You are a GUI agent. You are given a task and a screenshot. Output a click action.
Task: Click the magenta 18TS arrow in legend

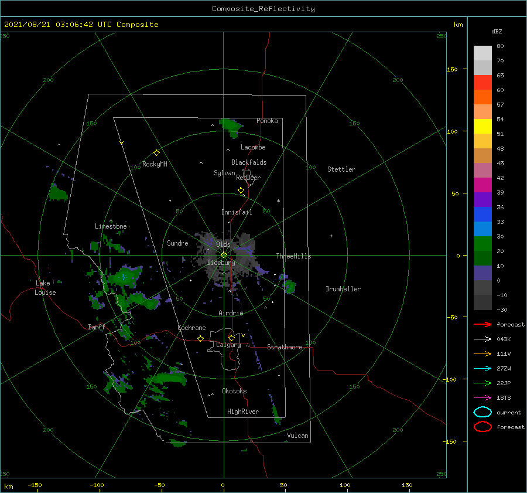[482, 398]
